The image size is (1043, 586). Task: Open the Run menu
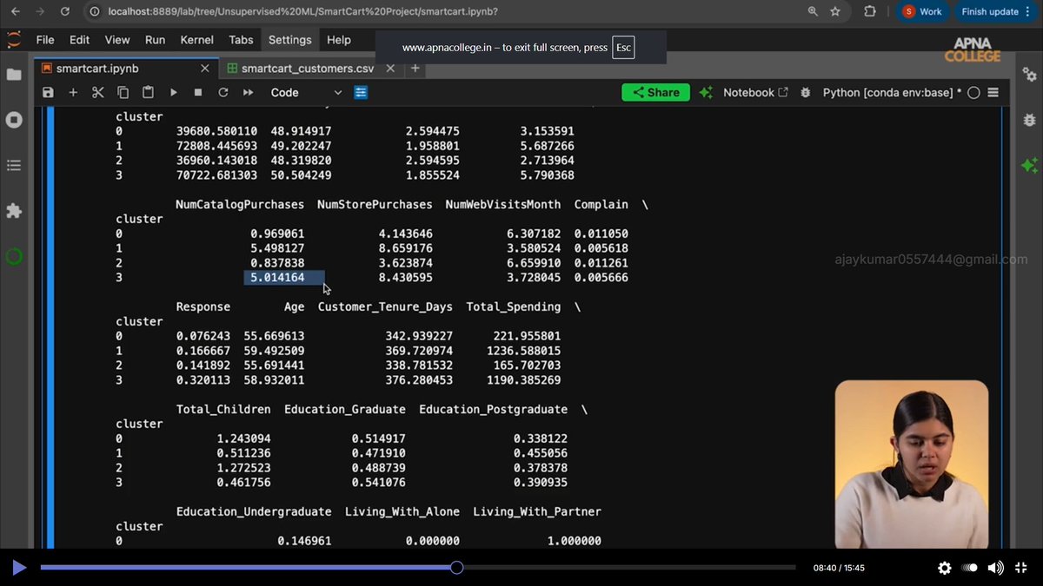155,40
